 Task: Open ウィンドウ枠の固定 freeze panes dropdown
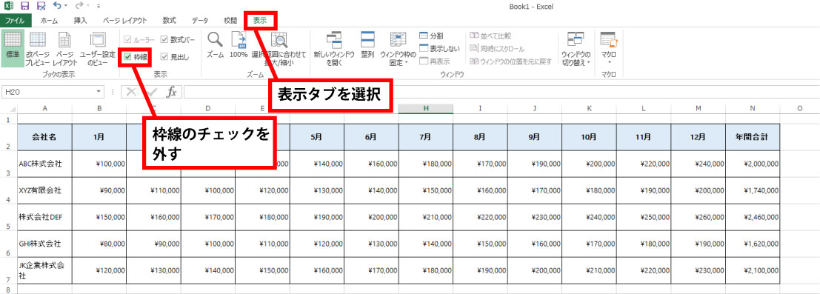pos(398,48)
